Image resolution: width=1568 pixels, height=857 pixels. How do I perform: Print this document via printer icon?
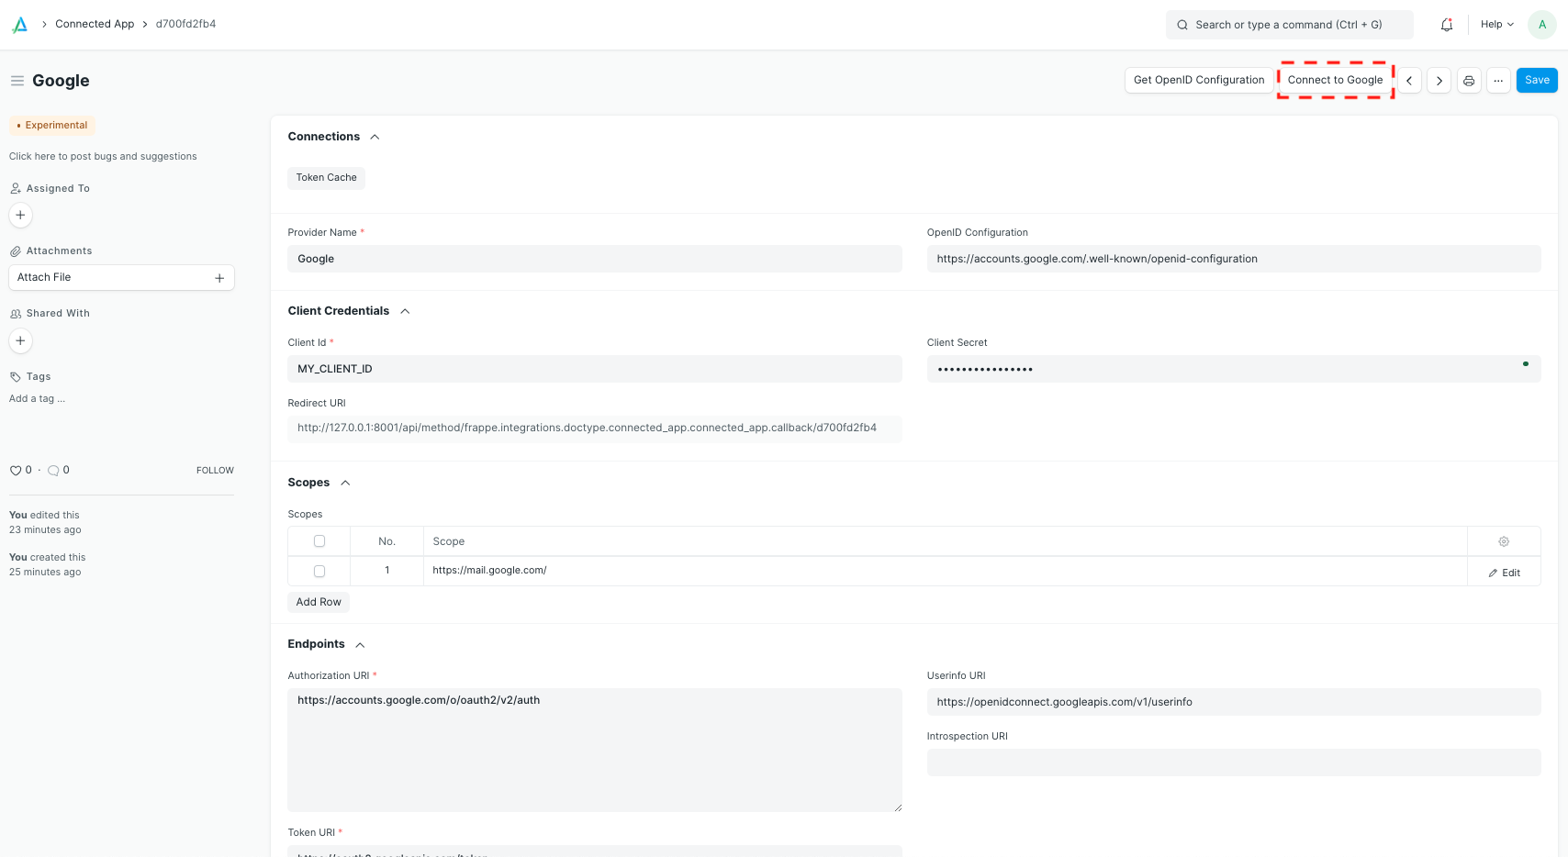1469,81
